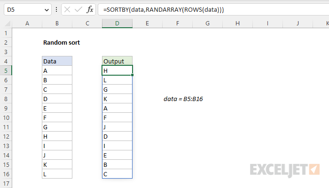
Task: Click the Name Box showing D5
Action: 27,10
